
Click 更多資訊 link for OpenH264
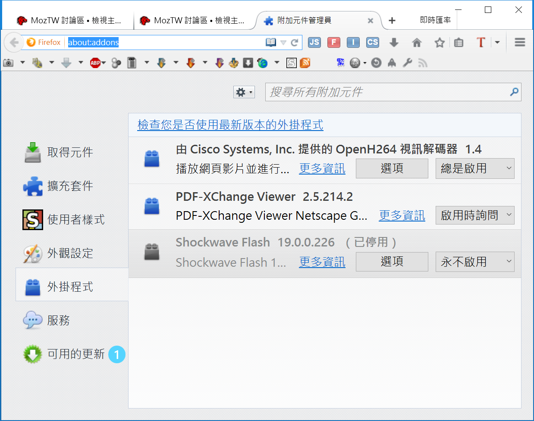(x=322, y=168)
